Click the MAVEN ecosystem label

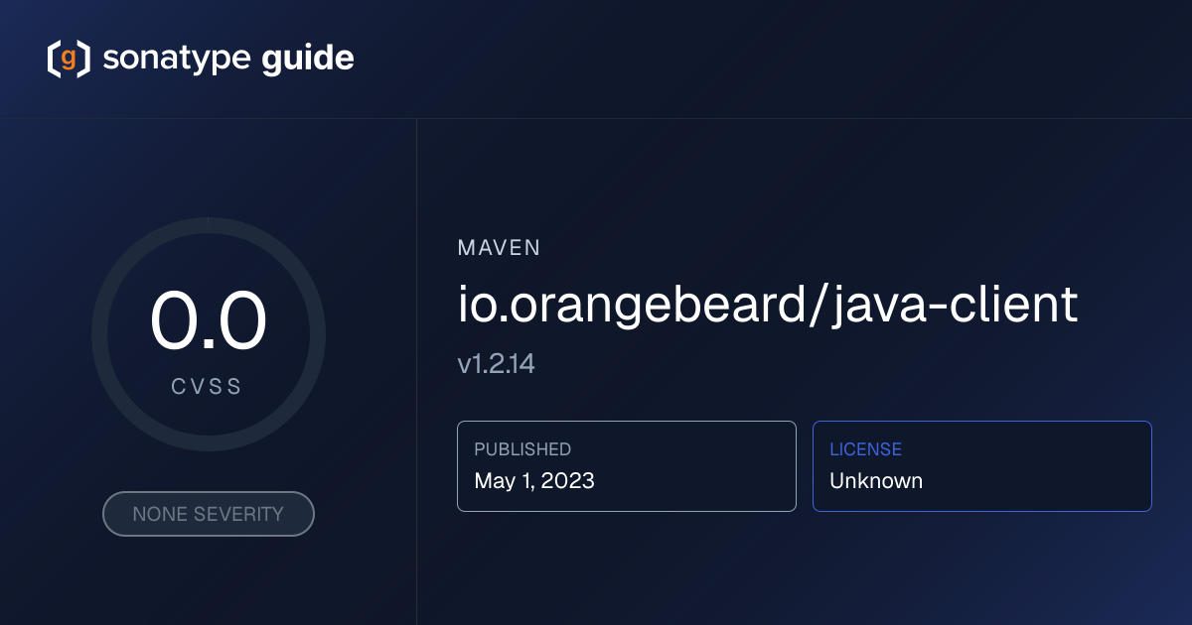point(499,248)
